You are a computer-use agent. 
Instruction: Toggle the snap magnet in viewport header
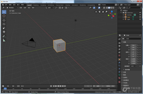click(60, 8)
